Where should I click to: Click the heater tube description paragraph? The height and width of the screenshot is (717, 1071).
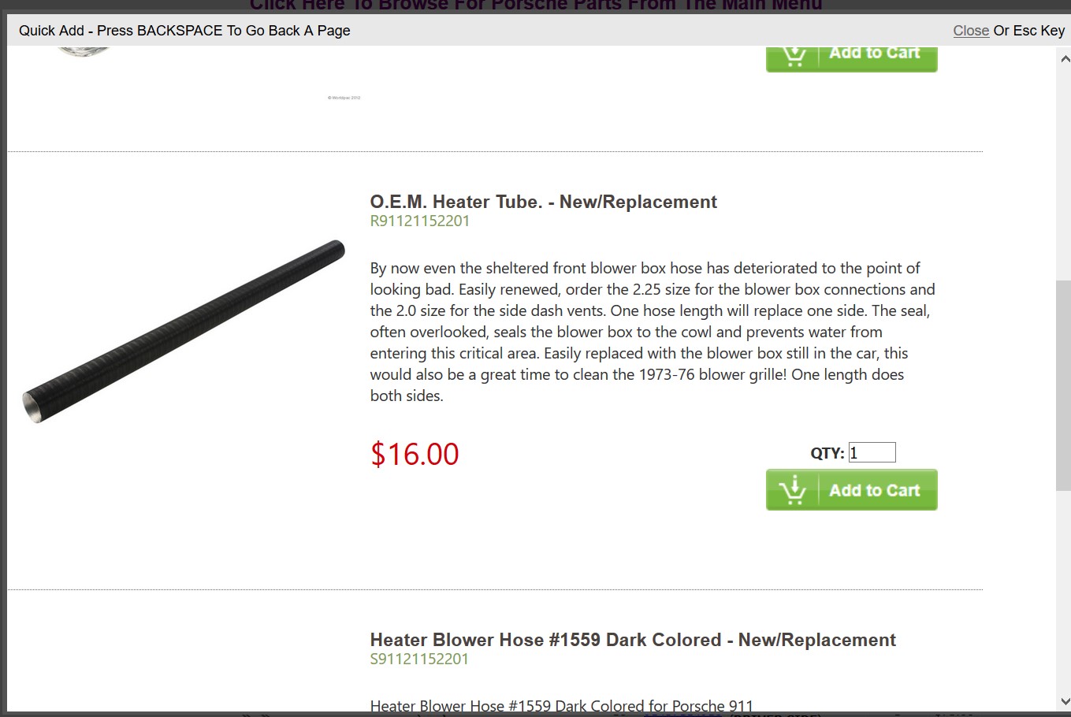tap(653, 332)
